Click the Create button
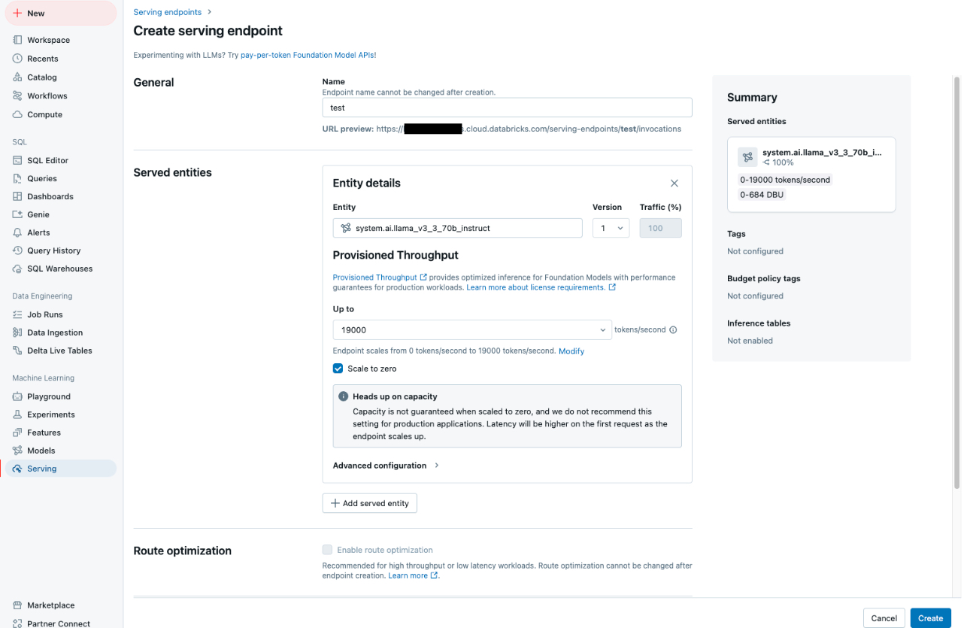The height and width of the screenshot is (628, 970). pos(930,618)
